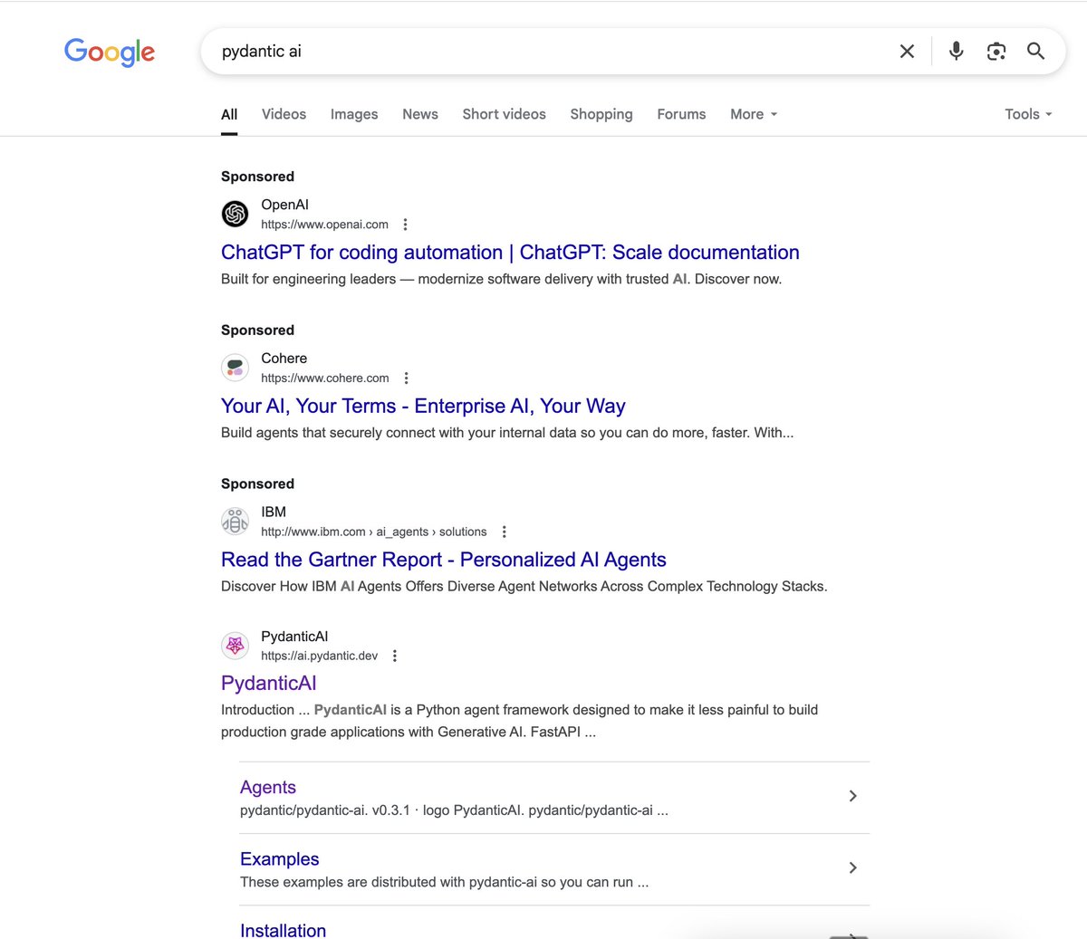Click the Sponsored label above Cohere
Image resolution: width=1087 pixels, height=939 pixels.
coord(257,331)
